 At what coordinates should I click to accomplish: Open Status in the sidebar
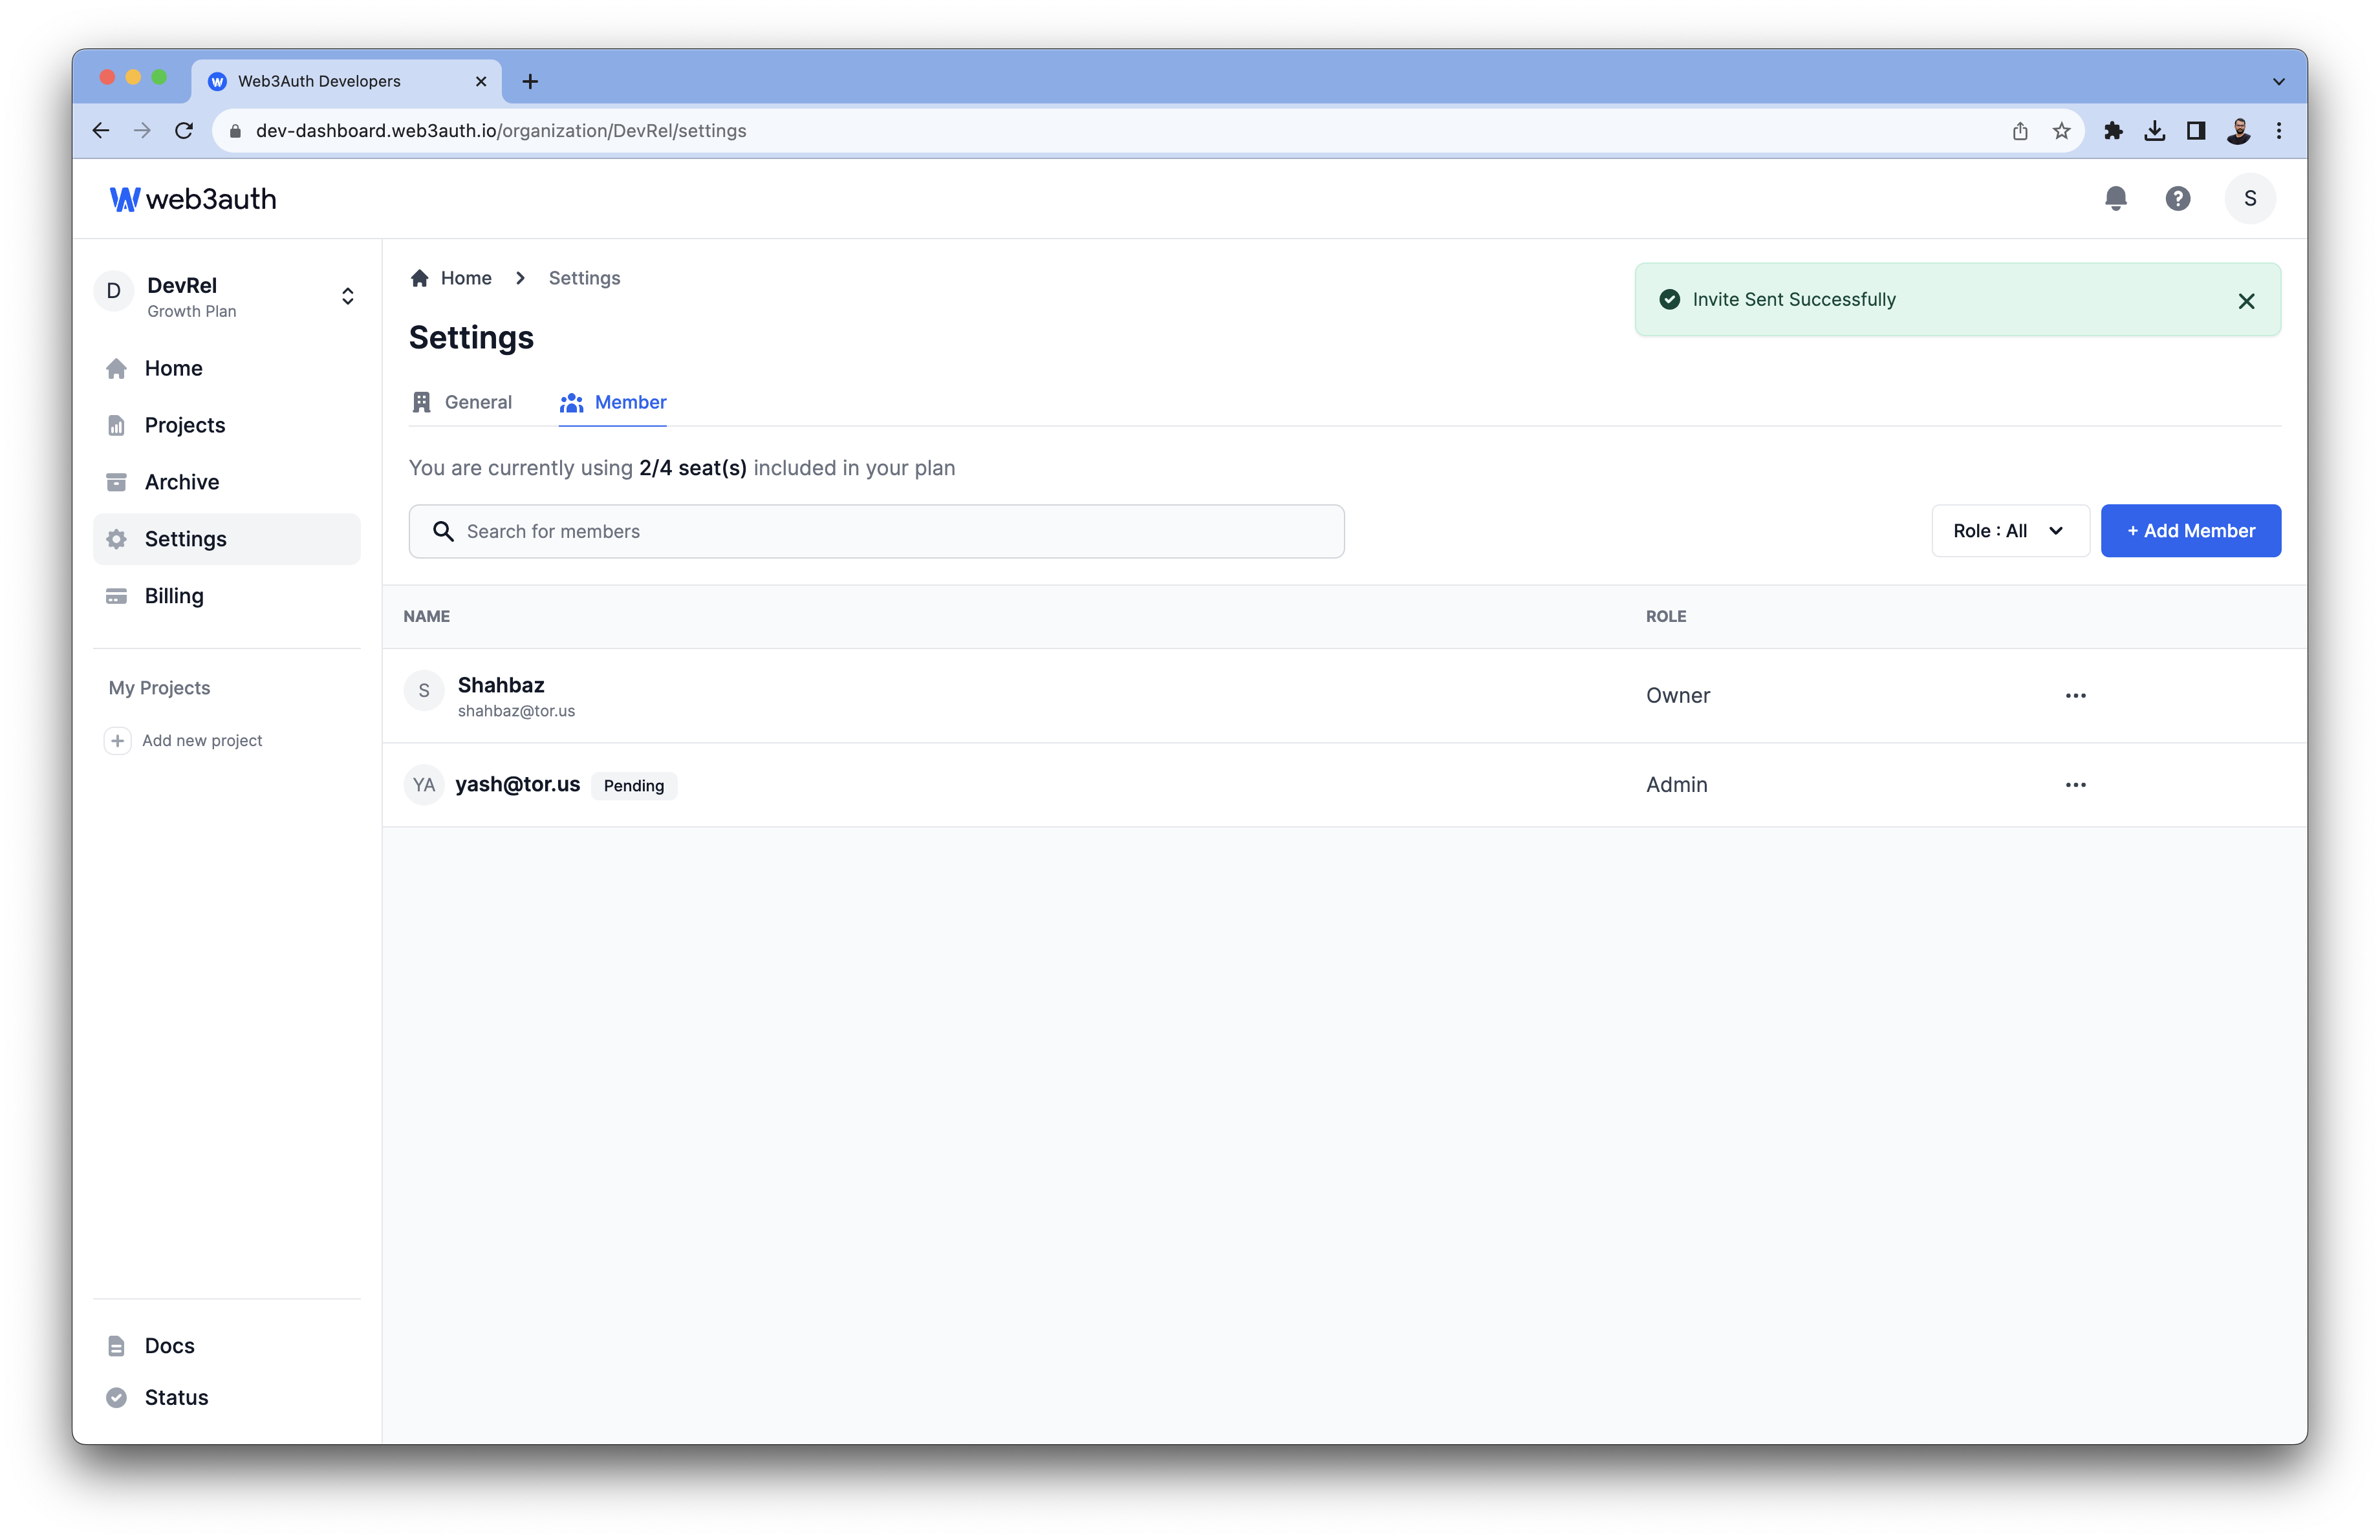[226, 1397]
